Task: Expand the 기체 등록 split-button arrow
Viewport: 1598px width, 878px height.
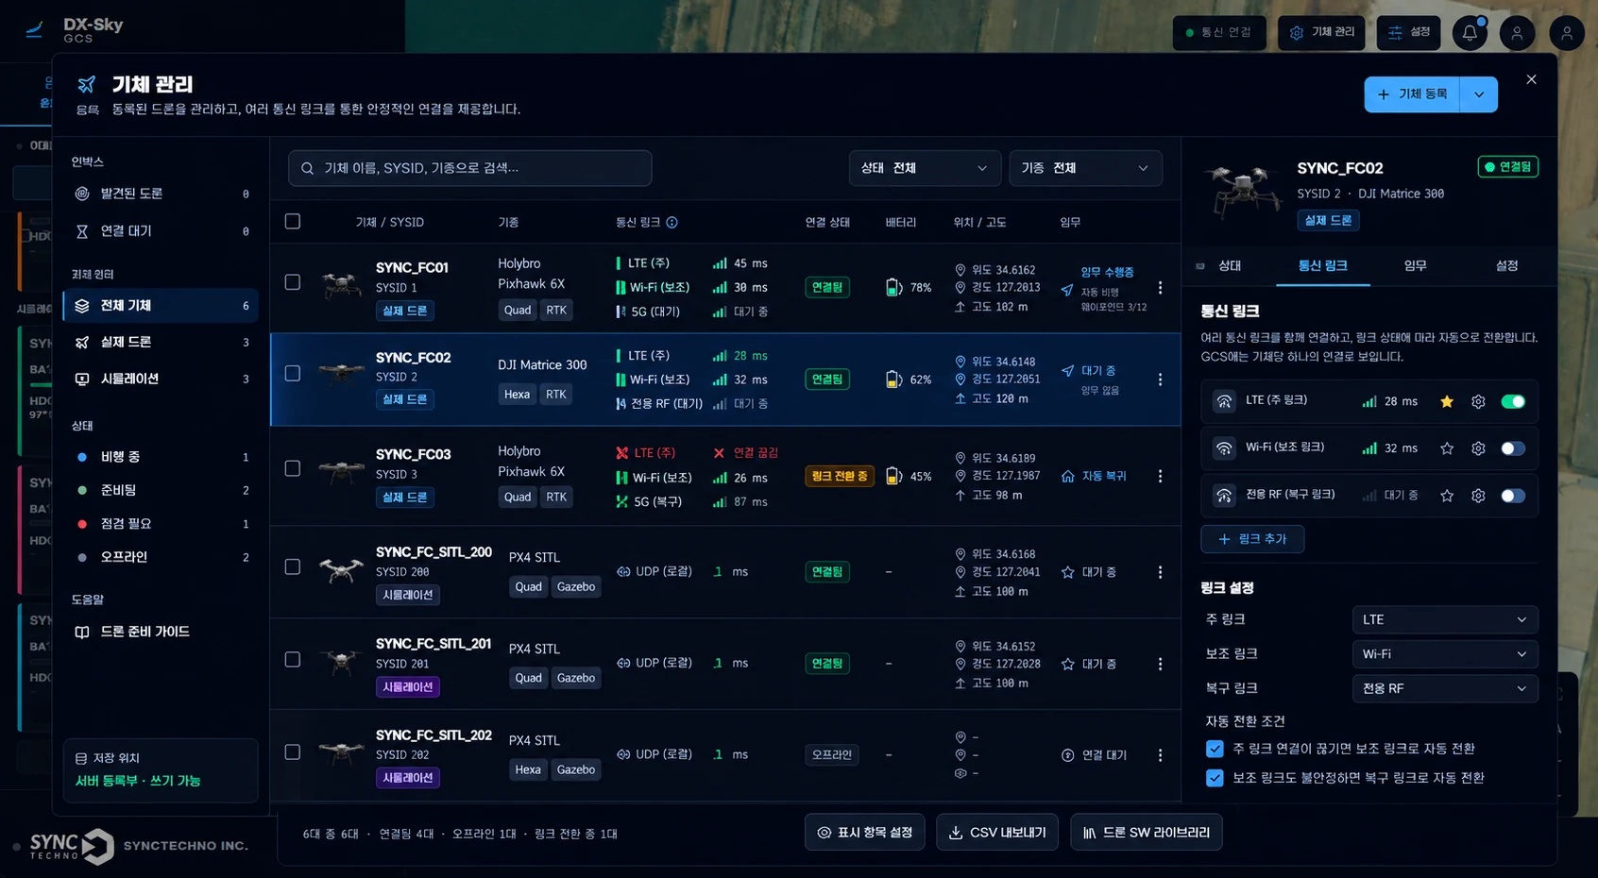Action: click(1479, 94)
